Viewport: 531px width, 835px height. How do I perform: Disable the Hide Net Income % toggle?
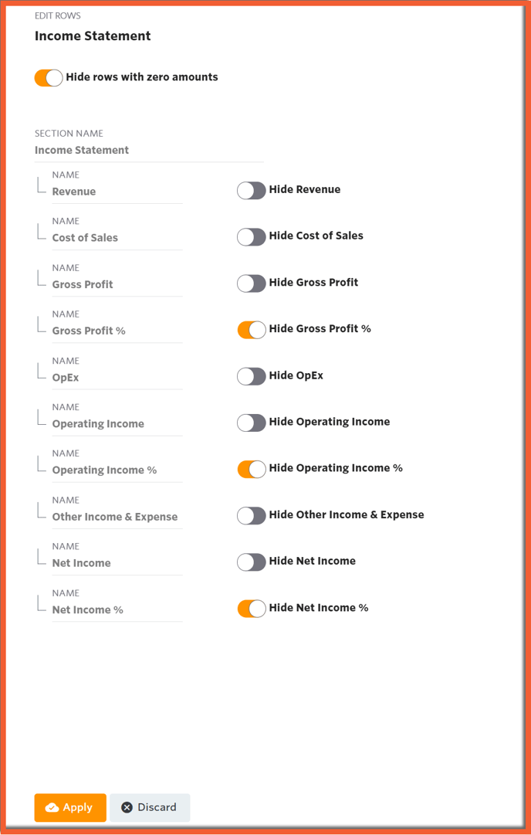tap(251, 608)
